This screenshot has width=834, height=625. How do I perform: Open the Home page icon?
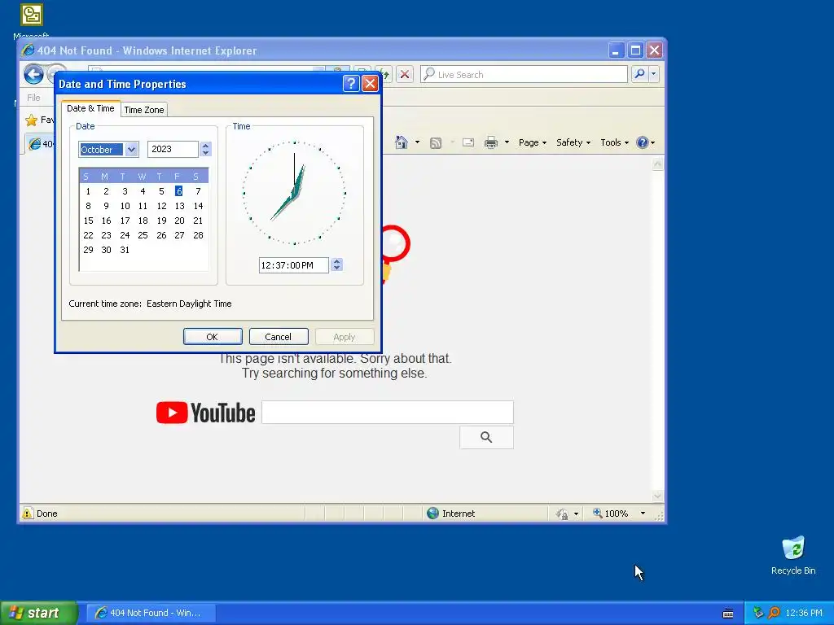click(x=402, y=142)
